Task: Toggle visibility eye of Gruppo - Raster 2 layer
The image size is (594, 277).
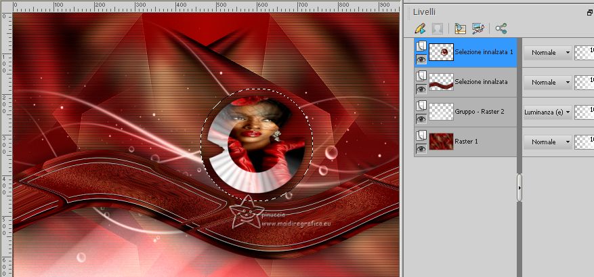Action: [x=421, y=119]
